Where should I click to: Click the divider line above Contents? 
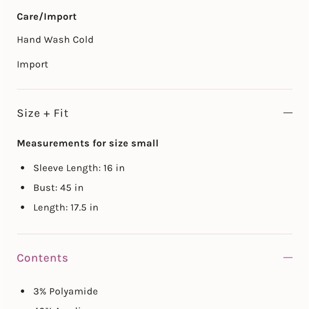pos(155,234)
